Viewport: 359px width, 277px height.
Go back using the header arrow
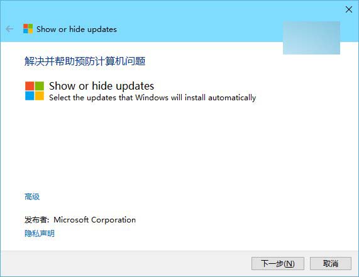9,29
